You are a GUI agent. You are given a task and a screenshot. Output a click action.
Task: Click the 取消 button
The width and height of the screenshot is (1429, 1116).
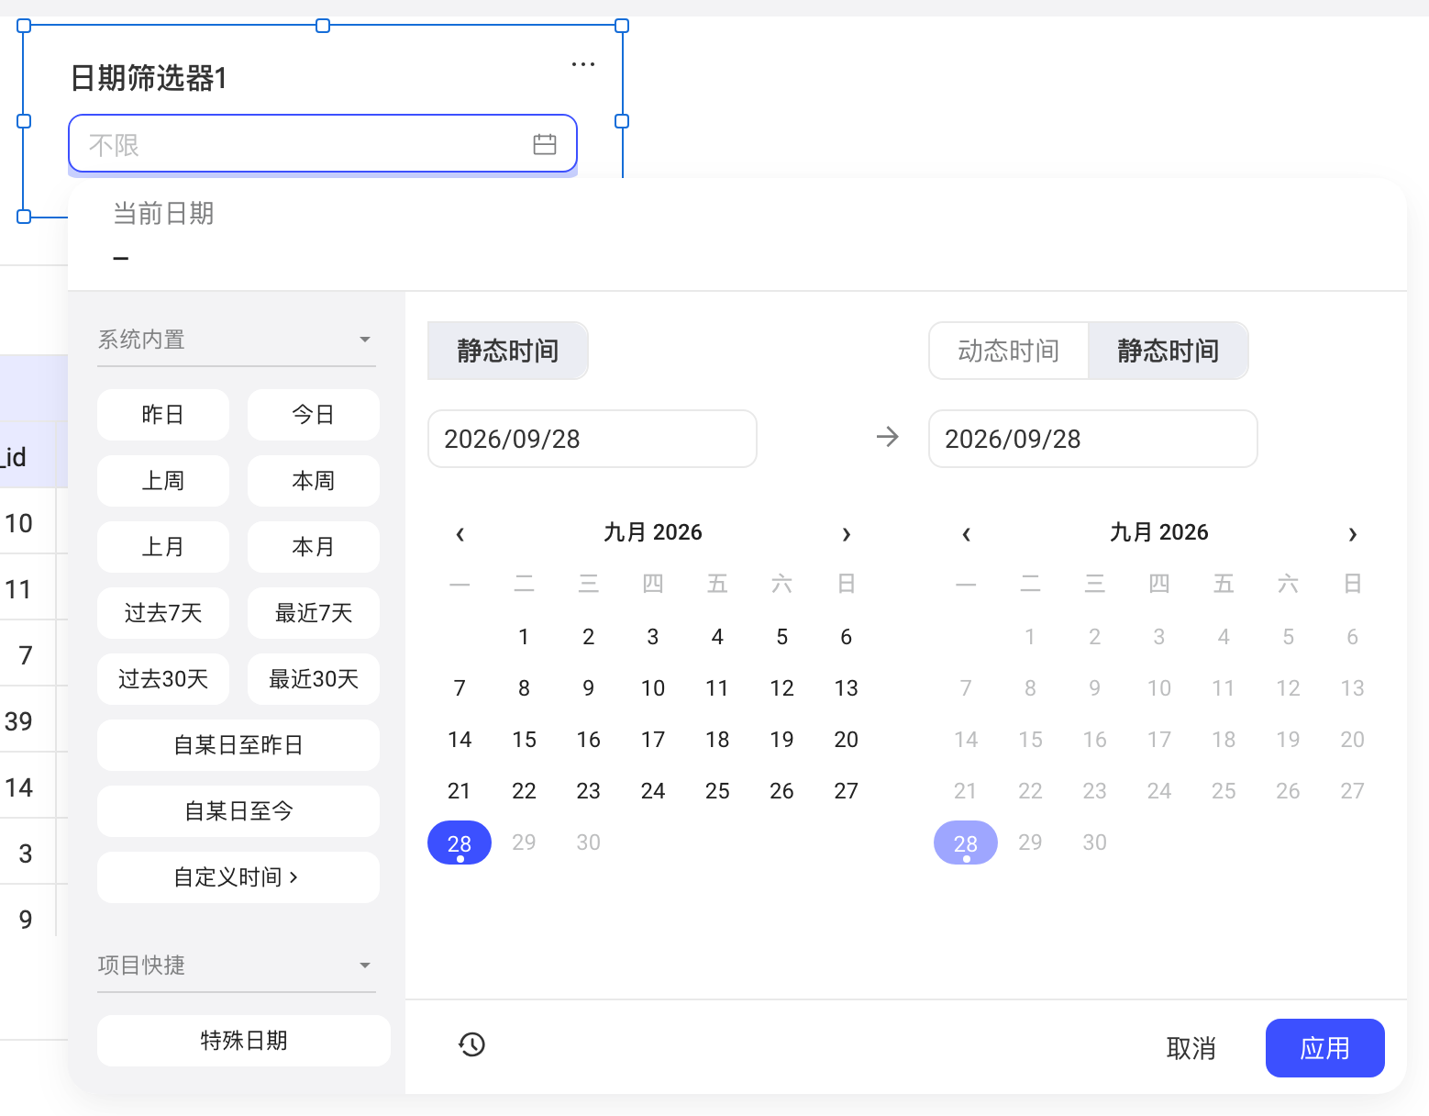1191,1048
